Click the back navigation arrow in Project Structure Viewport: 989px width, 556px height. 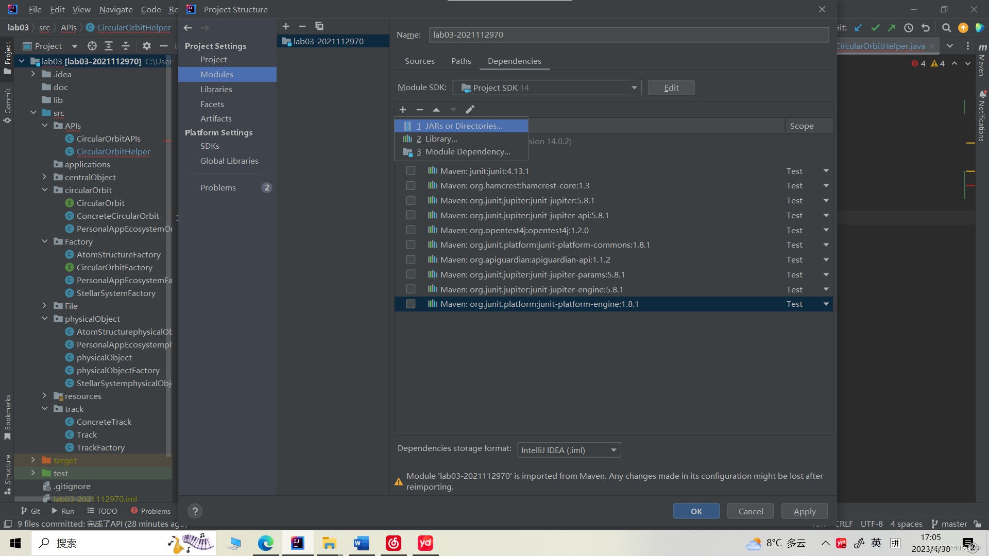tap(188, 28)
